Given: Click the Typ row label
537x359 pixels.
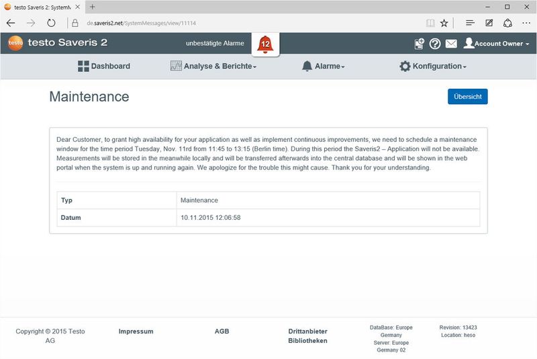Looking at the screenshot, I should click(66, 200).
